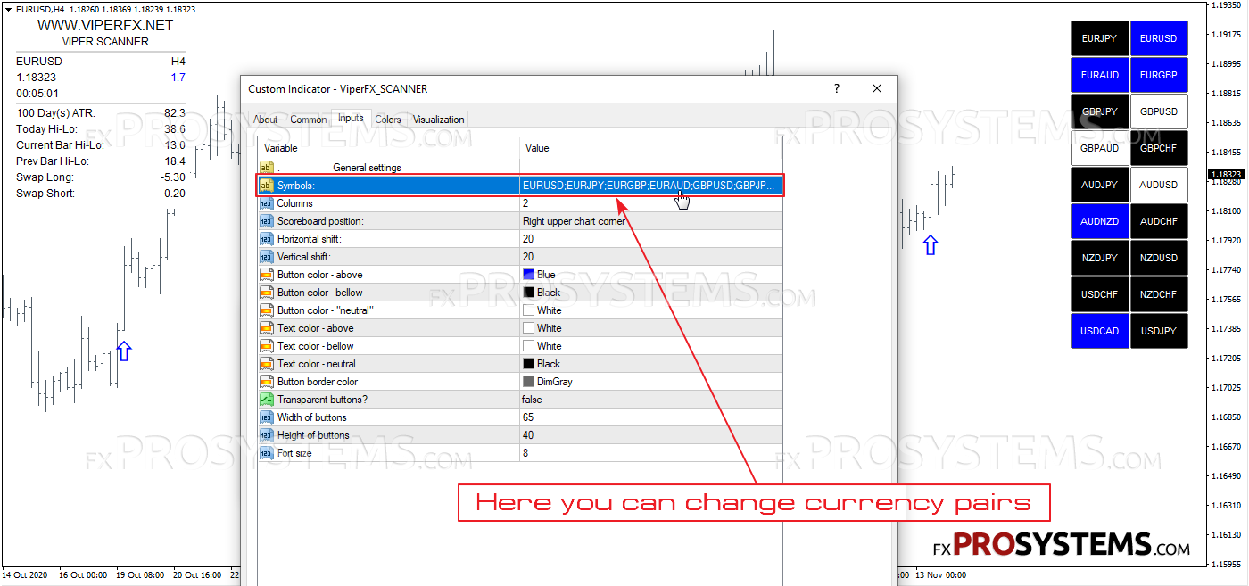The height and width of the screenshot is (586, 1249).
Task: Switch to the Colors tab
Action: pyautogui.click(x=388, y=120)
